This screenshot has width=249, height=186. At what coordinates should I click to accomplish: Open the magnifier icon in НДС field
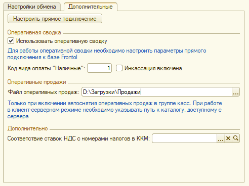tap(236, 138)
